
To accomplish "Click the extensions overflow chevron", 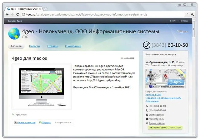I will point(187,13).
